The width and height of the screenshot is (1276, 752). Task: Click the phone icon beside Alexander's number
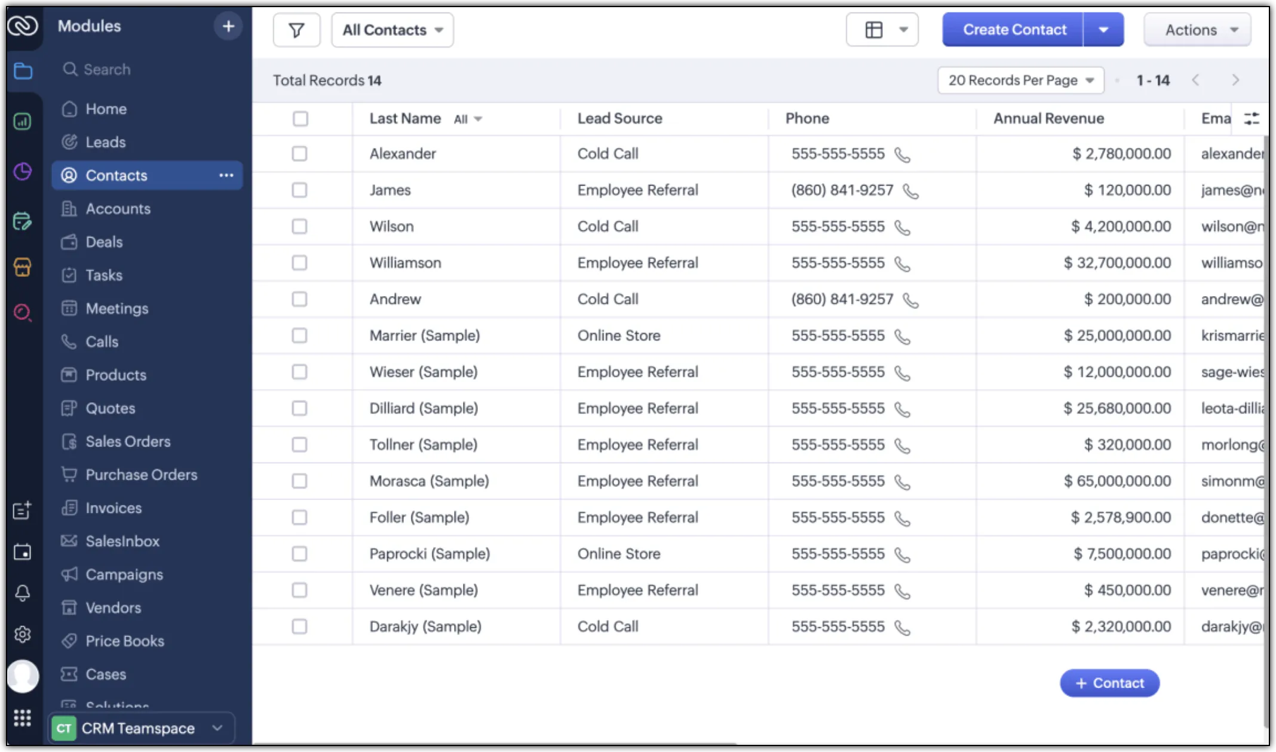[903, 155]
